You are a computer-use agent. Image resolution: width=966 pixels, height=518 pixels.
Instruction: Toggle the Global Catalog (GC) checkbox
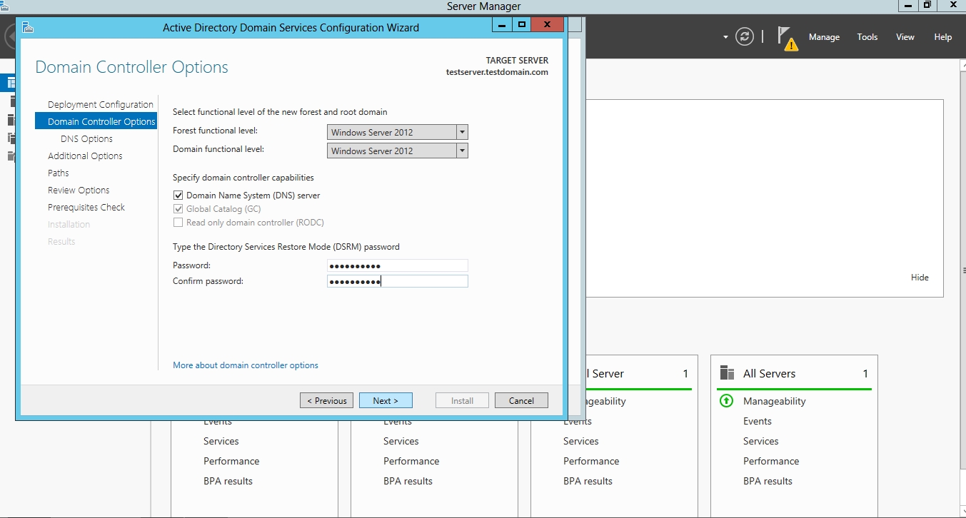pos(178,209)
